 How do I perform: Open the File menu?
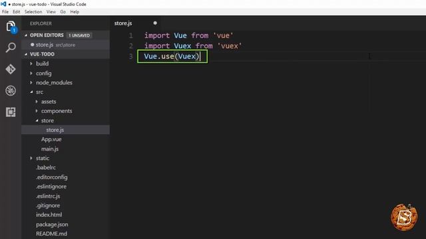(5, 12)
